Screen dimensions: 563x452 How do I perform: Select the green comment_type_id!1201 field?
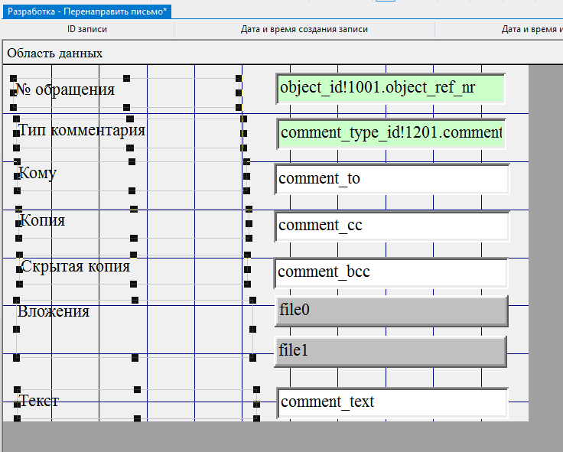[x=391, y=133]
